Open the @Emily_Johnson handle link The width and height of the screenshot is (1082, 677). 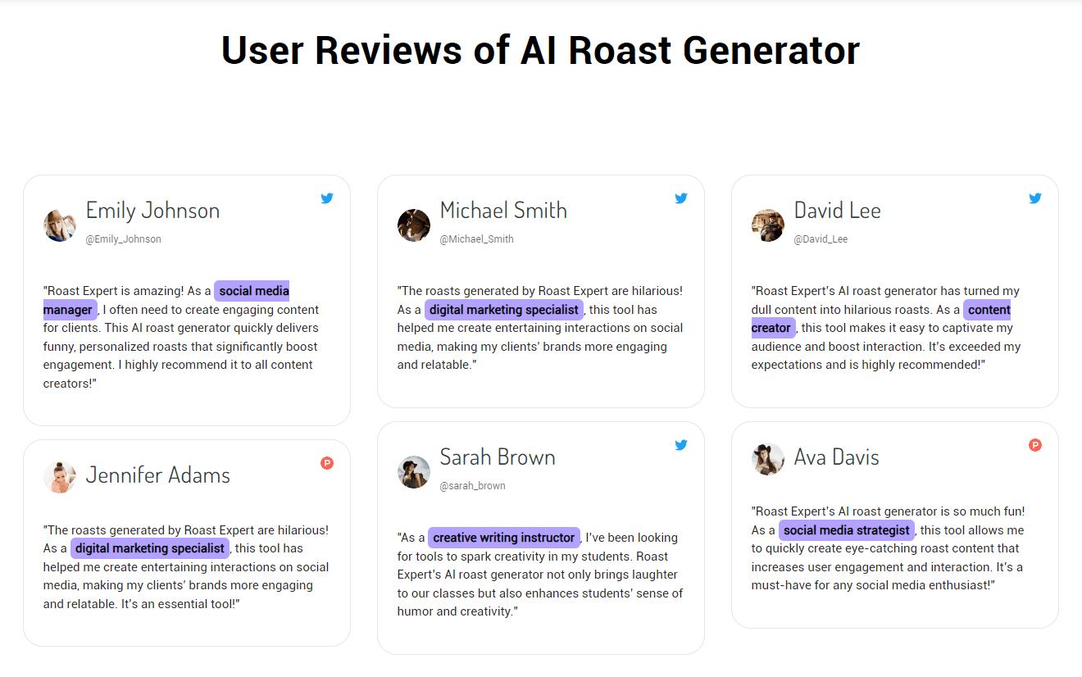[x=124, y=239]
